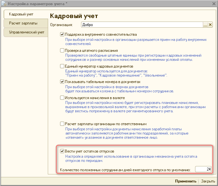Viewport: 218px width, 186px height.
Task: Click the Закрыть button at bottom
Action: [208, 181]
